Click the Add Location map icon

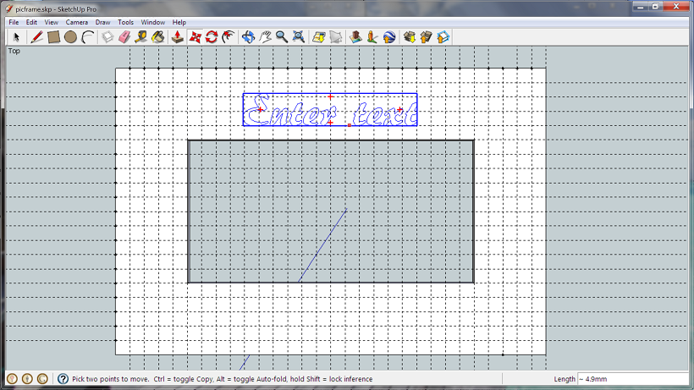tap(319, 37)
